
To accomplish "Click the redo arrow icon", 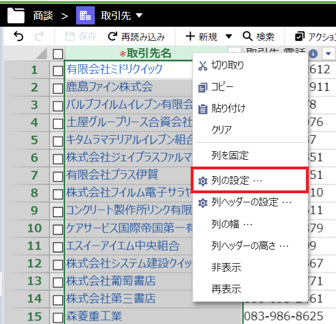I will (39, 36).
